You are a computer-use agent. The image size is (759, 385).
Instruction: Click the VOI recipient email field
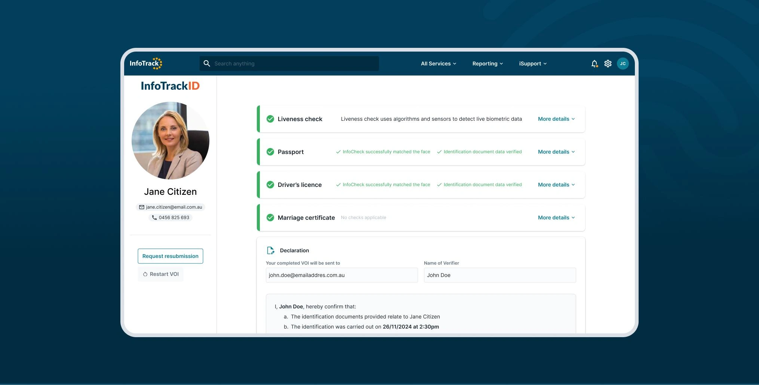[x=342, y=275]
